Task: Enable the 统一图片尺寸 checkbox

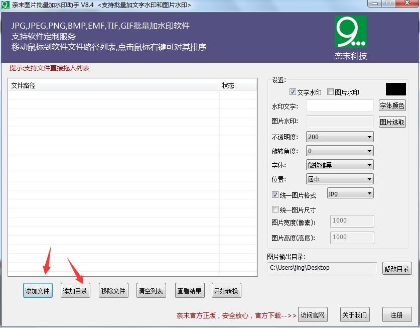Action: tap(275, 209)
